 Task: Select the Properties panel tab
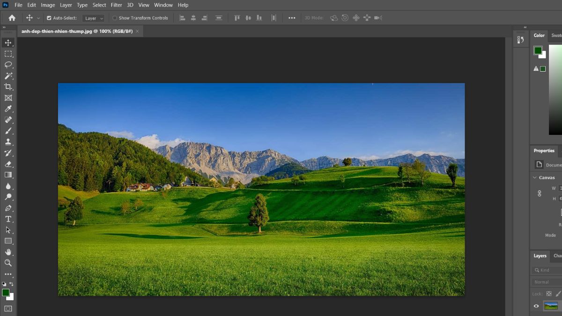pyautogui.click(x=544, y=150)
